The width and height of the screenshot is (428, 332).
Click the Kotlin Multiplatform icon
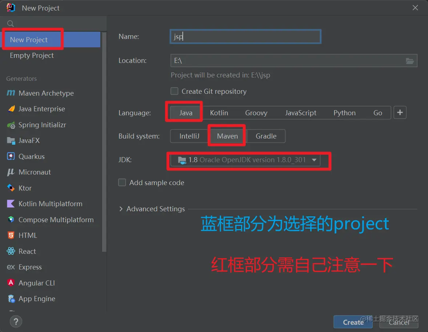coord(11,204)
